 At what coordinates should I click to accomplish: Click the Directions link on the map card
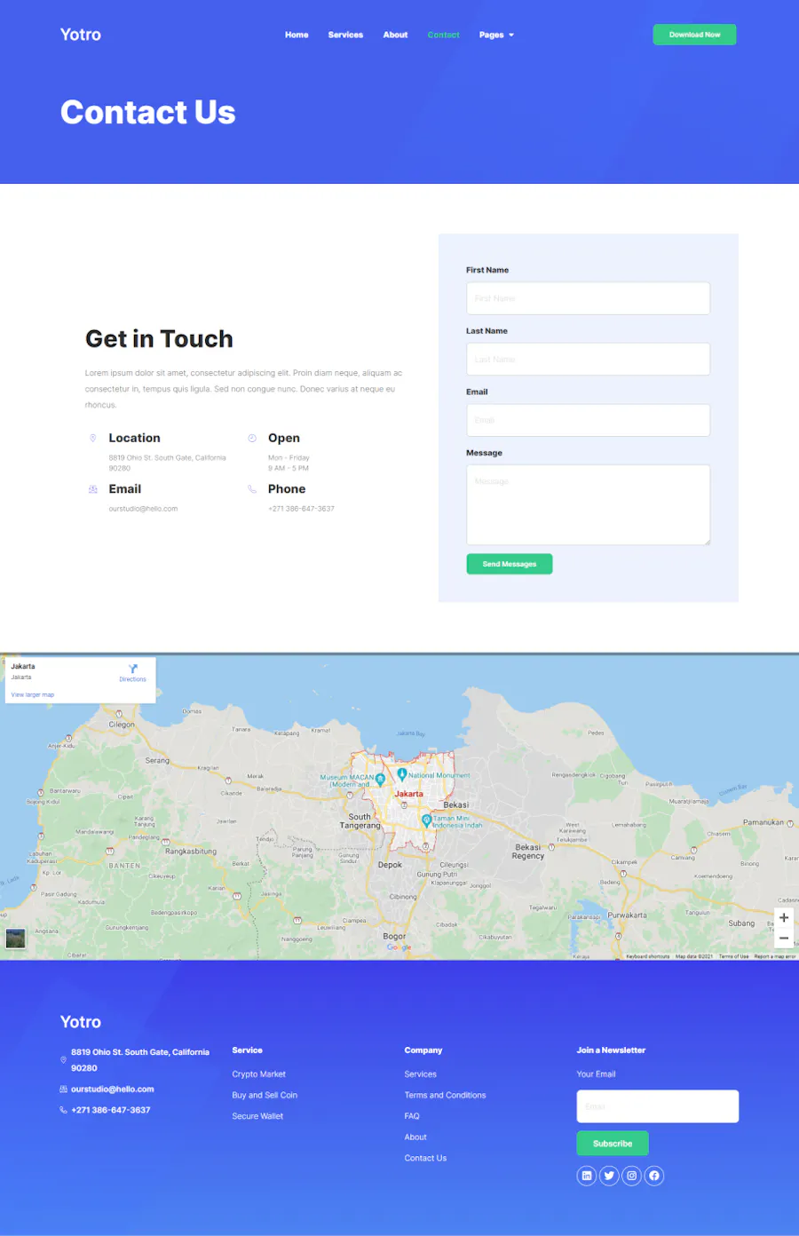(x=133, y=679)
